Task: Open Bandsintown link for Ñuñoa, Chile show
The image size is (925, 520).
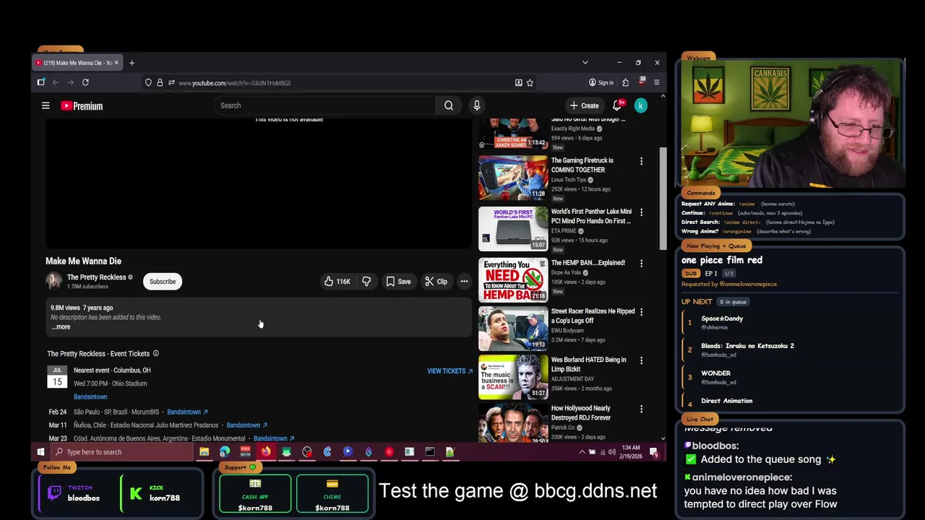Action: (x=246, y=425)
